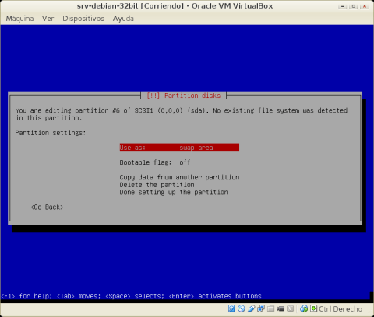
Task: Click the video capture camera status icon
Action: pyautogui.click(x=280, y=308)
